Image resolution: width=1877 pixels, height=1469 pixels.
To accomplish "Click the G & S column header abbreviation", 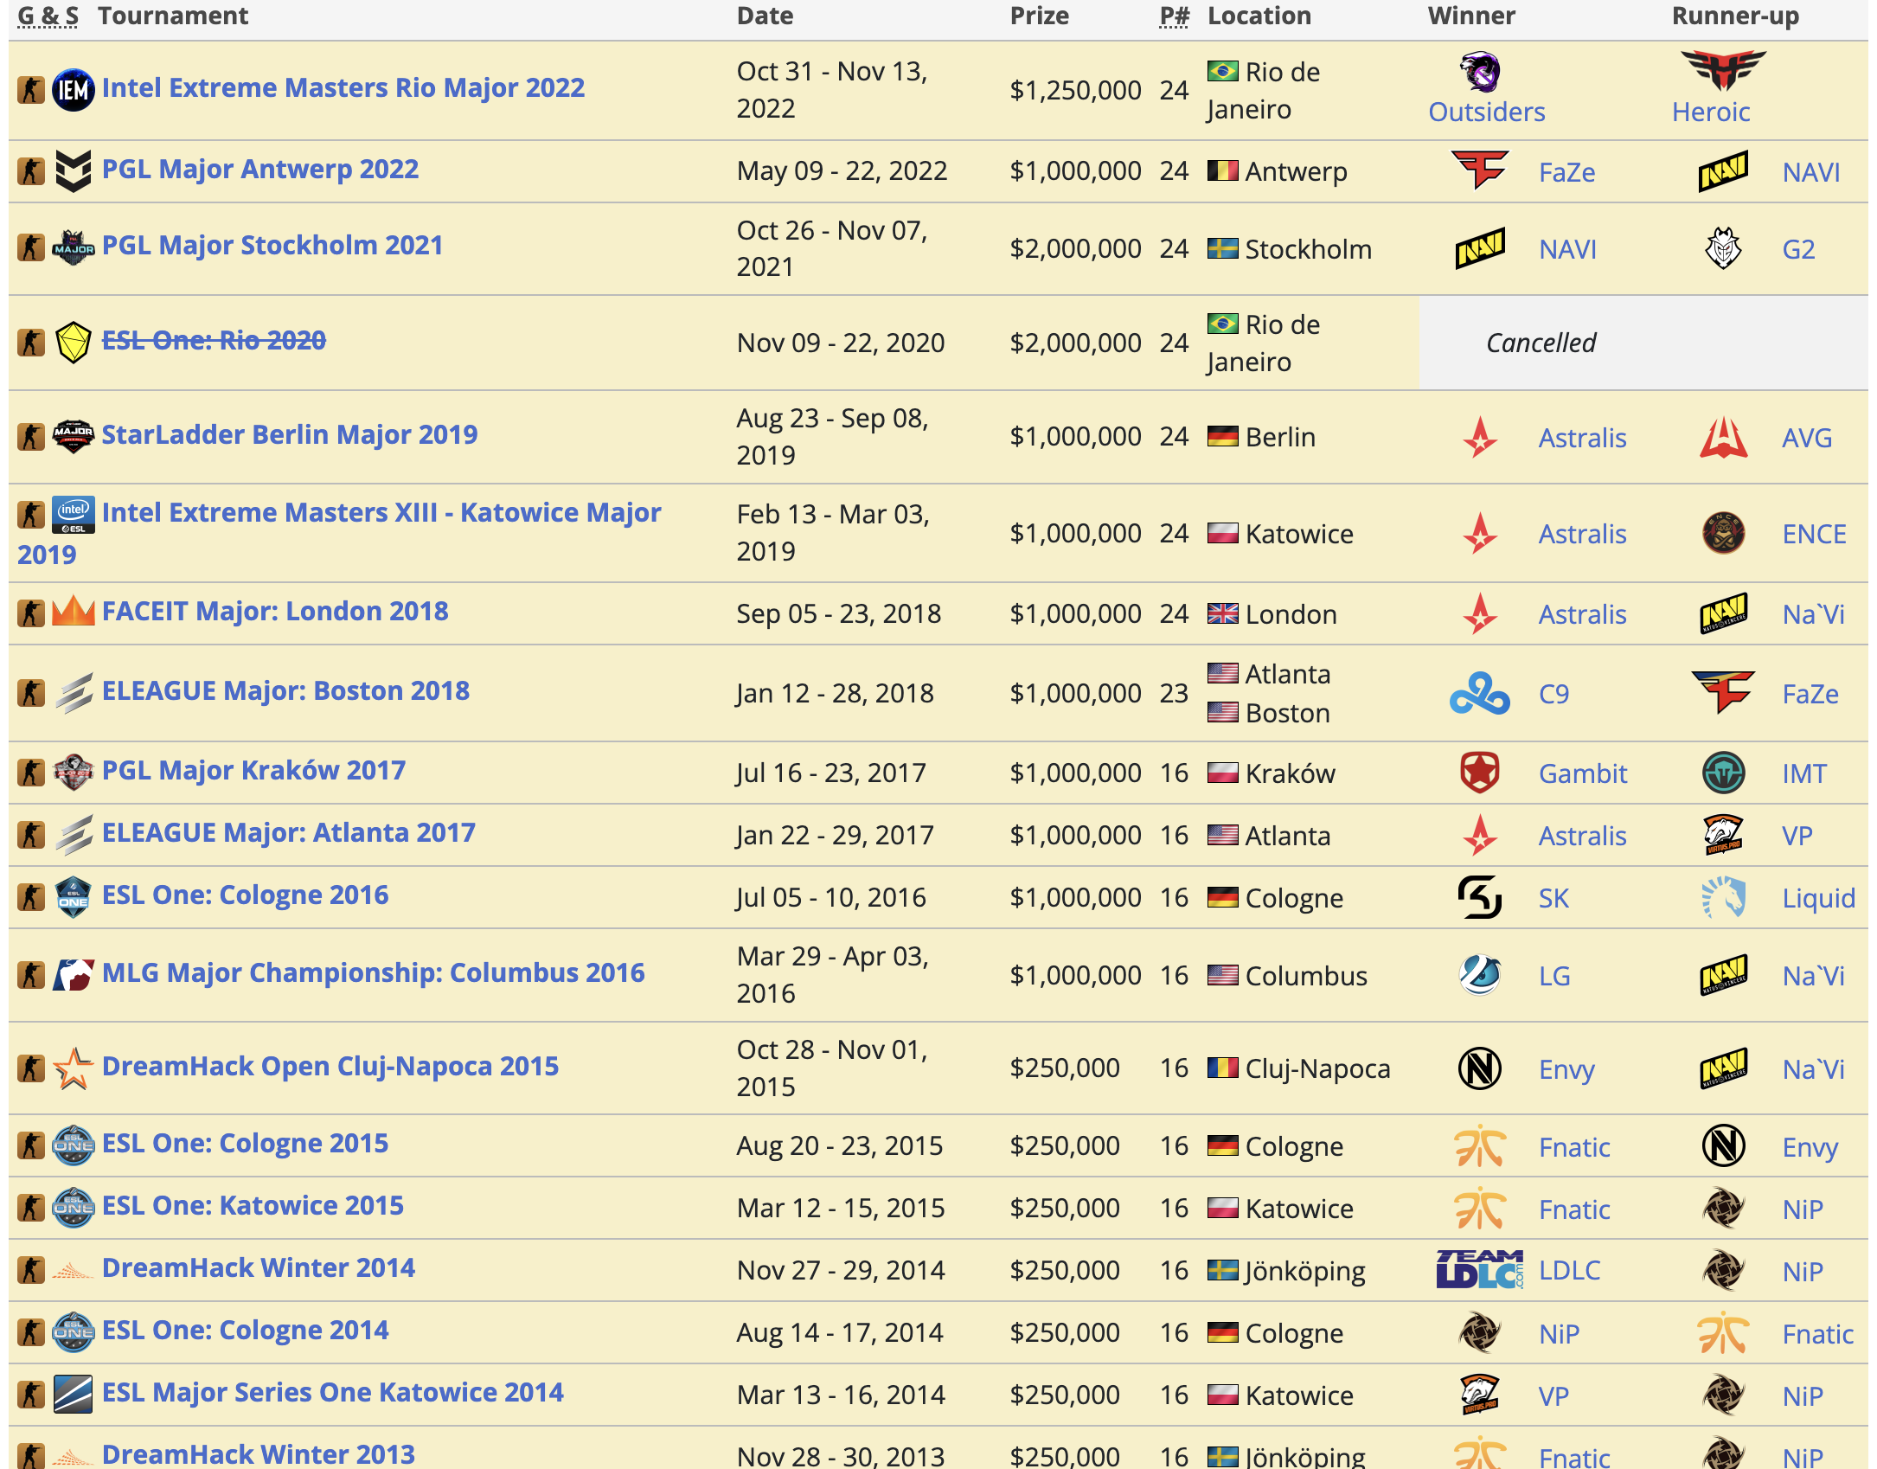I will click(x=48, y=16).
